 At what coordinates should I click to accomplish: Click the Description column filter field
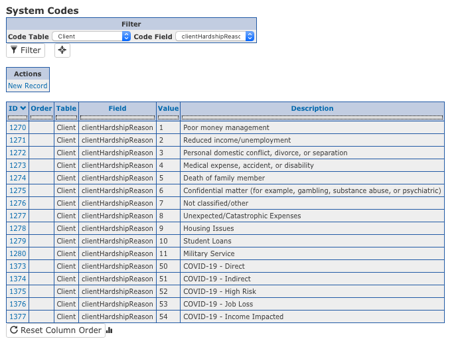click(x=313, y=117)
